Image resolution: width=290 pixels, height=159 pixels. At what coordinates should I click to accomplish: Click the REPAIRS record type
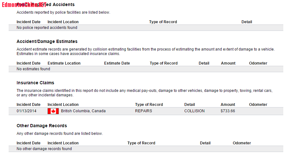pos(143,111)
